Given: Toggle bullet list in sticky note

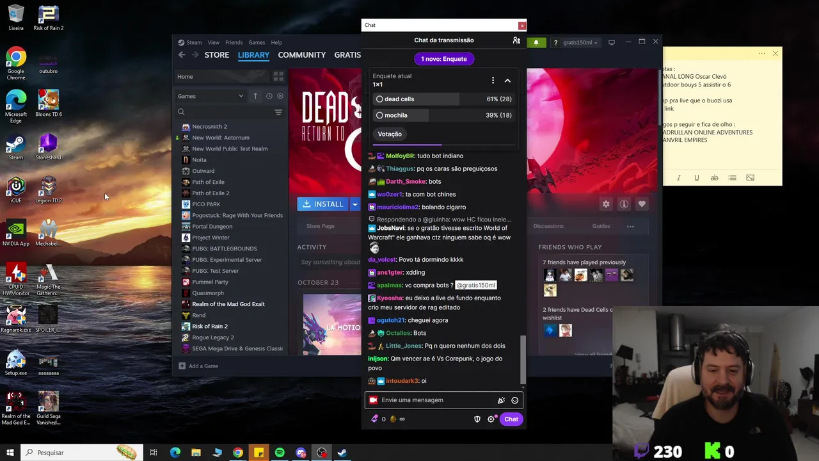Looking at the screenshot, I should (x=732, y=178).
